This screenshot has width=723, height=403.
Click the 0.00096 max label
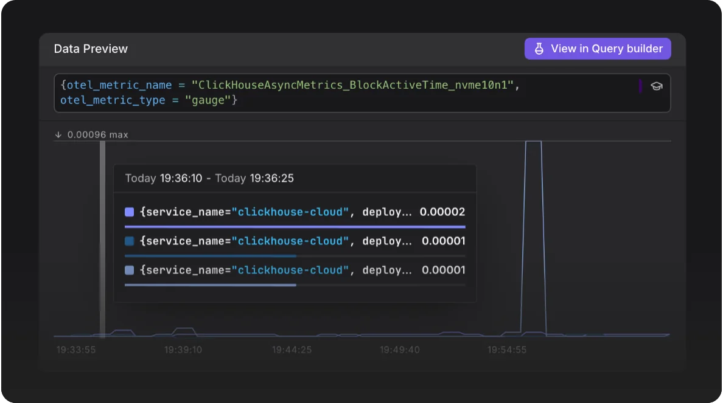pyautogui.click(x=98, y=134)
